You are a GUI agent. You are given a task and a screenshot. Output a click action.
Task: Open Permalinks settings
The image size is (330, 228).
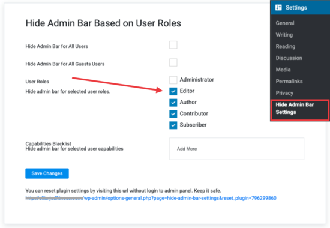coord(289,81)
